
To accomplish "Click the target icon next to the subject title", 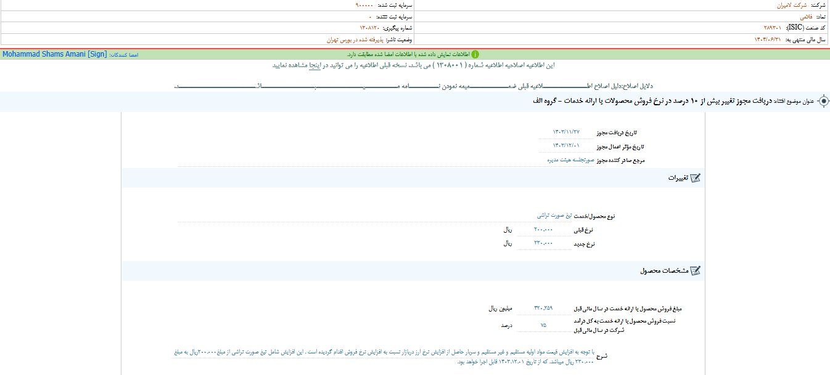I will click(x=824, y=101).
